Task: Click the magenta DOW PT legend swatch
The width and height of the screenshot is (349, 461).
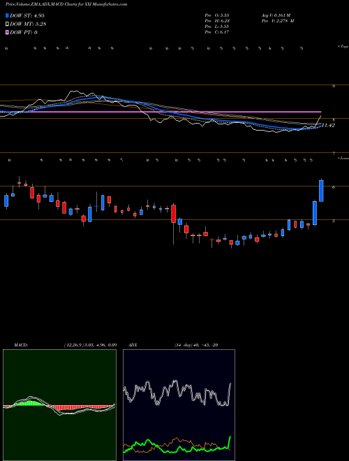Action: [8, 32]
